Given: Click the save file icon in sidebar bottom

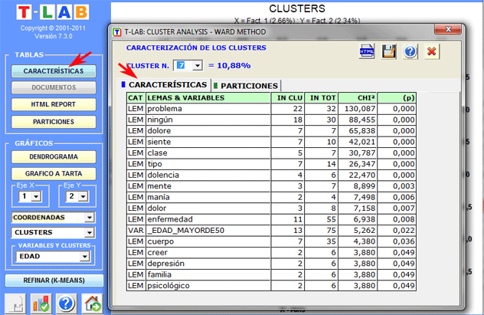Looking at the screenshot, I should pos(15,304).
